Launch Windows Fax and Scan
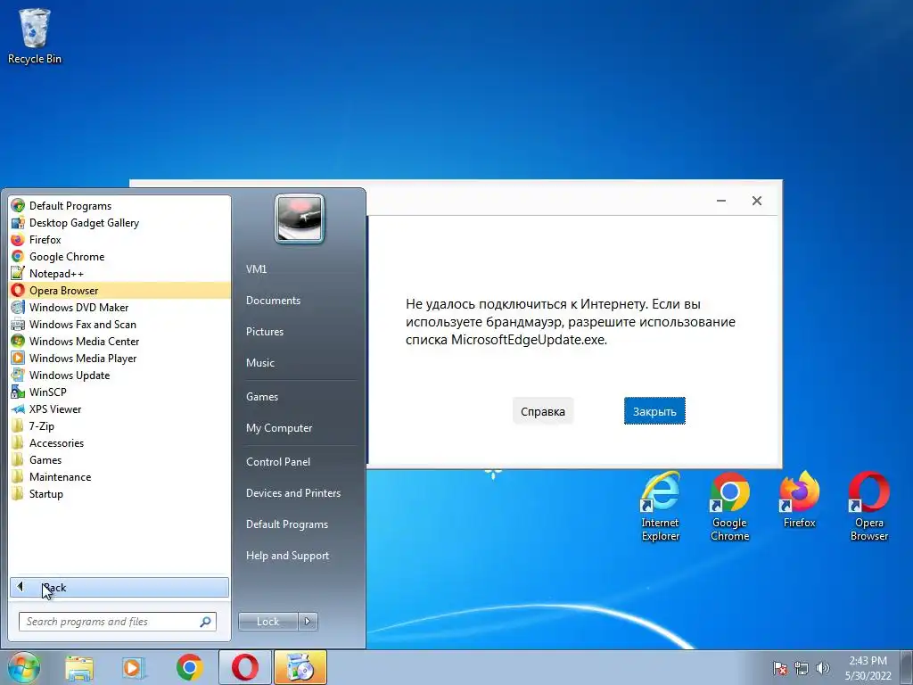The height and width of the screenshot is (685, 913). pyautogui.click(x=119, y=324)
